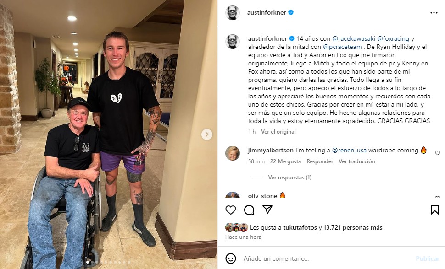Select the carousel dot indicators on the photo
The image size is (445, 269).
(x=108, y=262)
